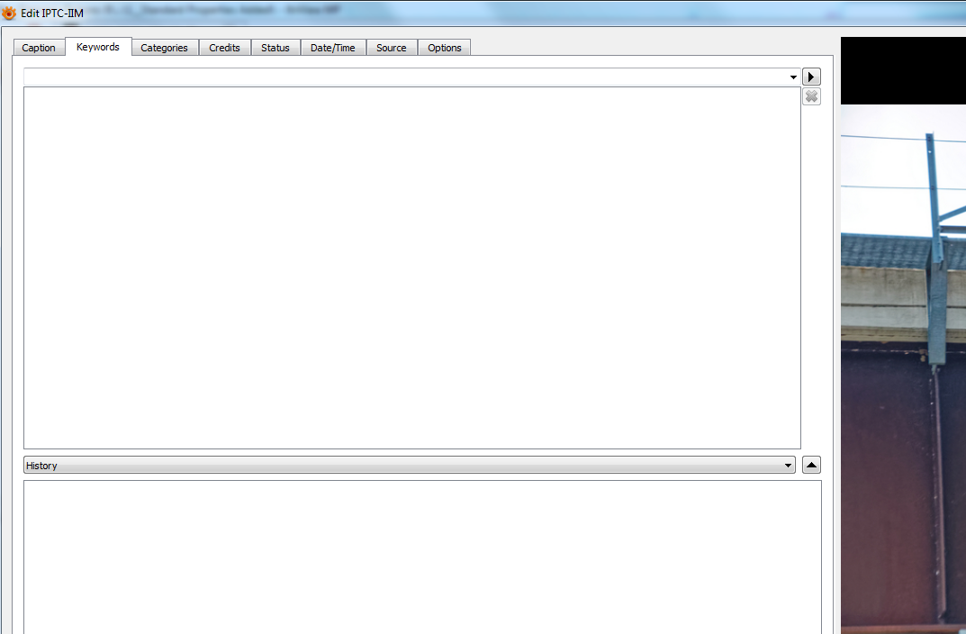
Task: Click the delete keyword X button
Action: [811, 96]
